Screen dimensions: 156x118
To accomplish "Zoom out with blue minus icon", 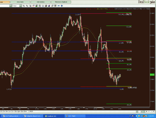I will [59, 6].
